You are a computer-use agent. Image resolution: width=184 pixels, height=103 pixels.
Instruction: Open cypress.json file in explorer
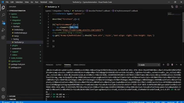[16, 61]
